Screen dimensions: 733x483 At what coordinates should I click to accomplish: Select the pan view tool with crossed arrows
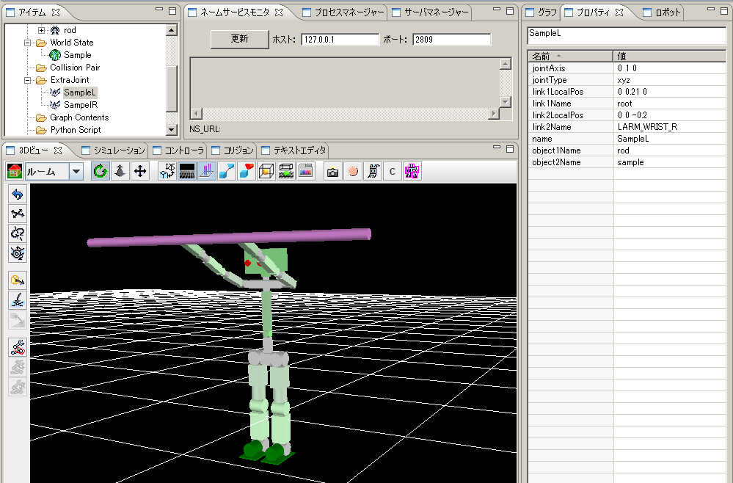pos(140,170)
